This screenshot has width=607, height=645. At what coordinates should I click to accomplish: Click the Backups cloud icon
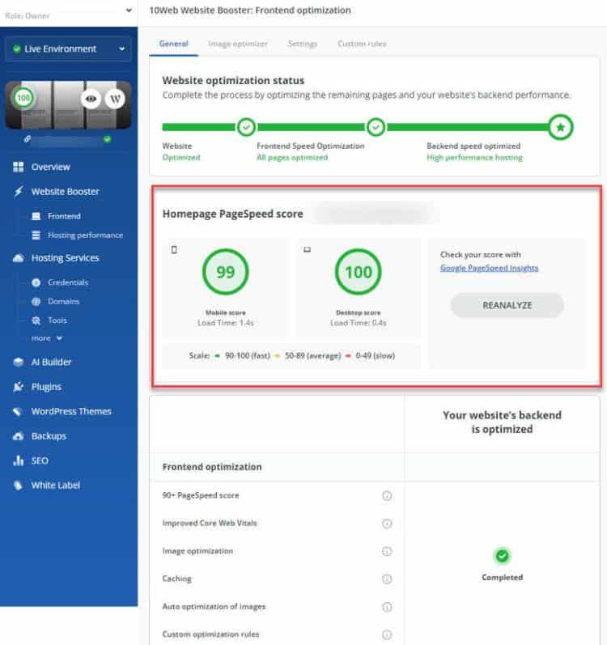click(x=18, y=436)
